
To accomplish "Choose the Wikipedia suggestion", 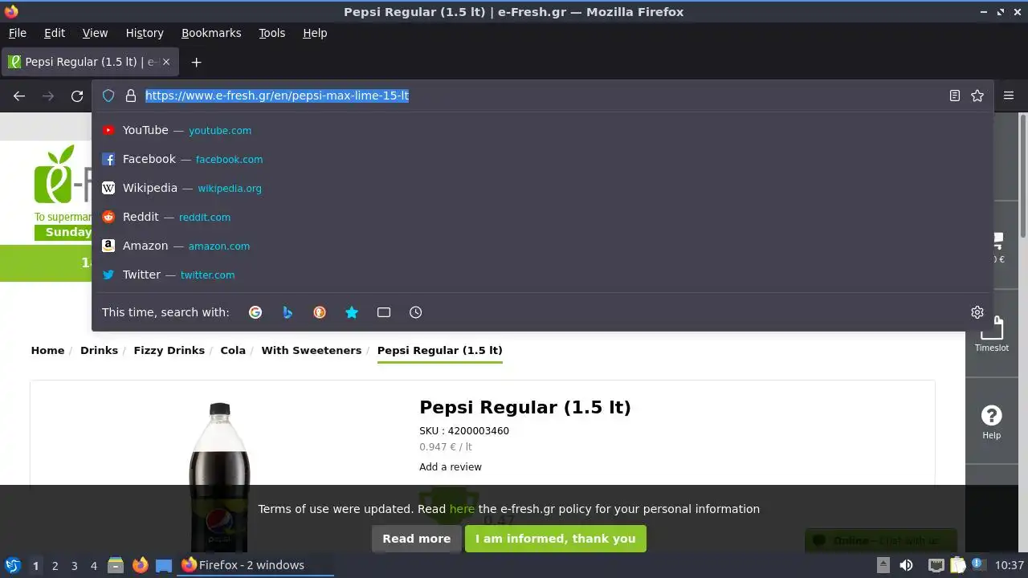I will (x=542, y=188).
